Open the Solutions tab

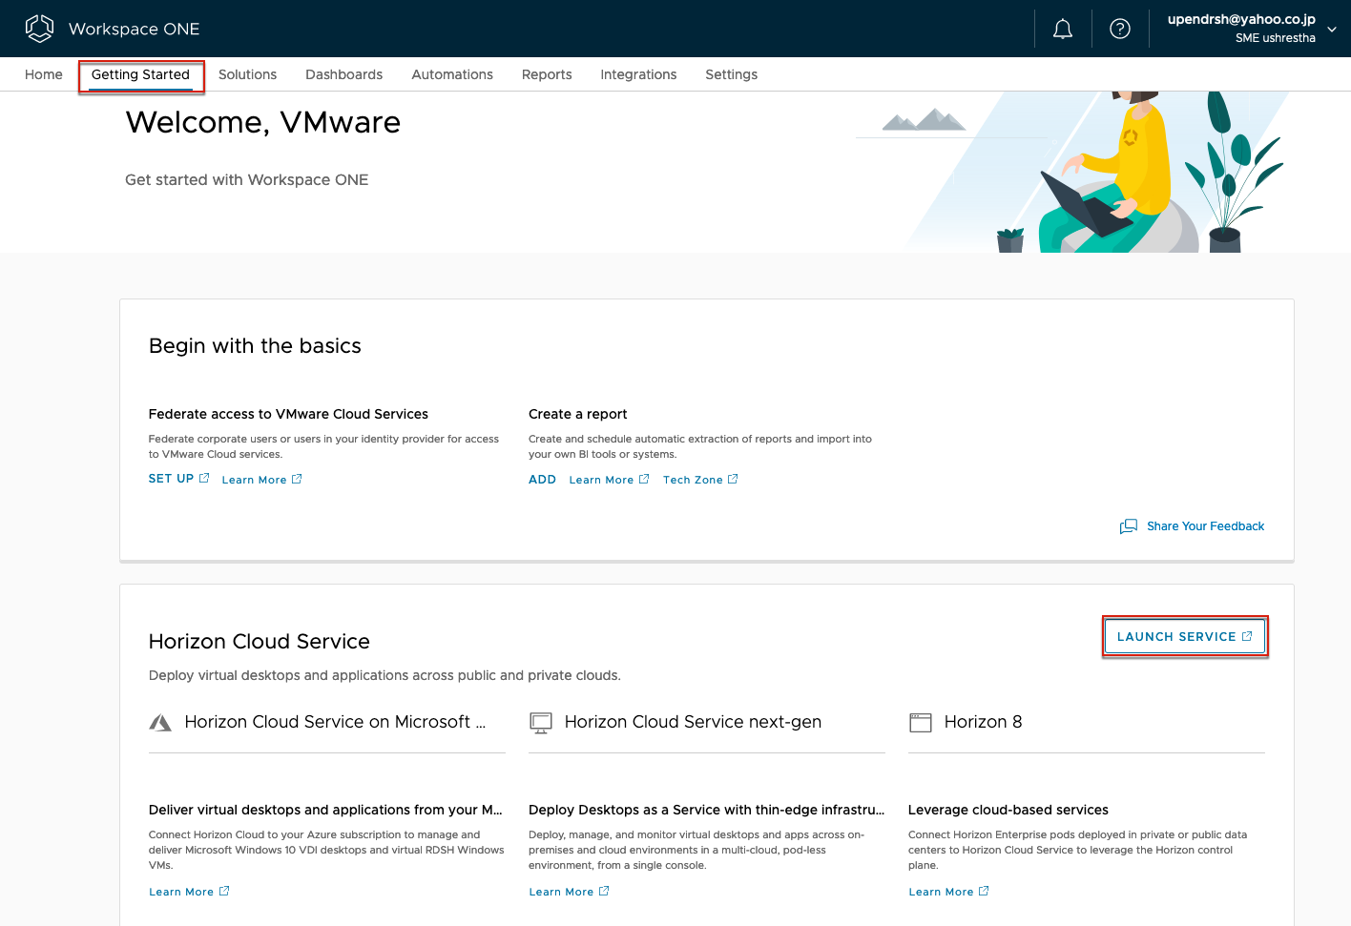(x=247, y=74)
